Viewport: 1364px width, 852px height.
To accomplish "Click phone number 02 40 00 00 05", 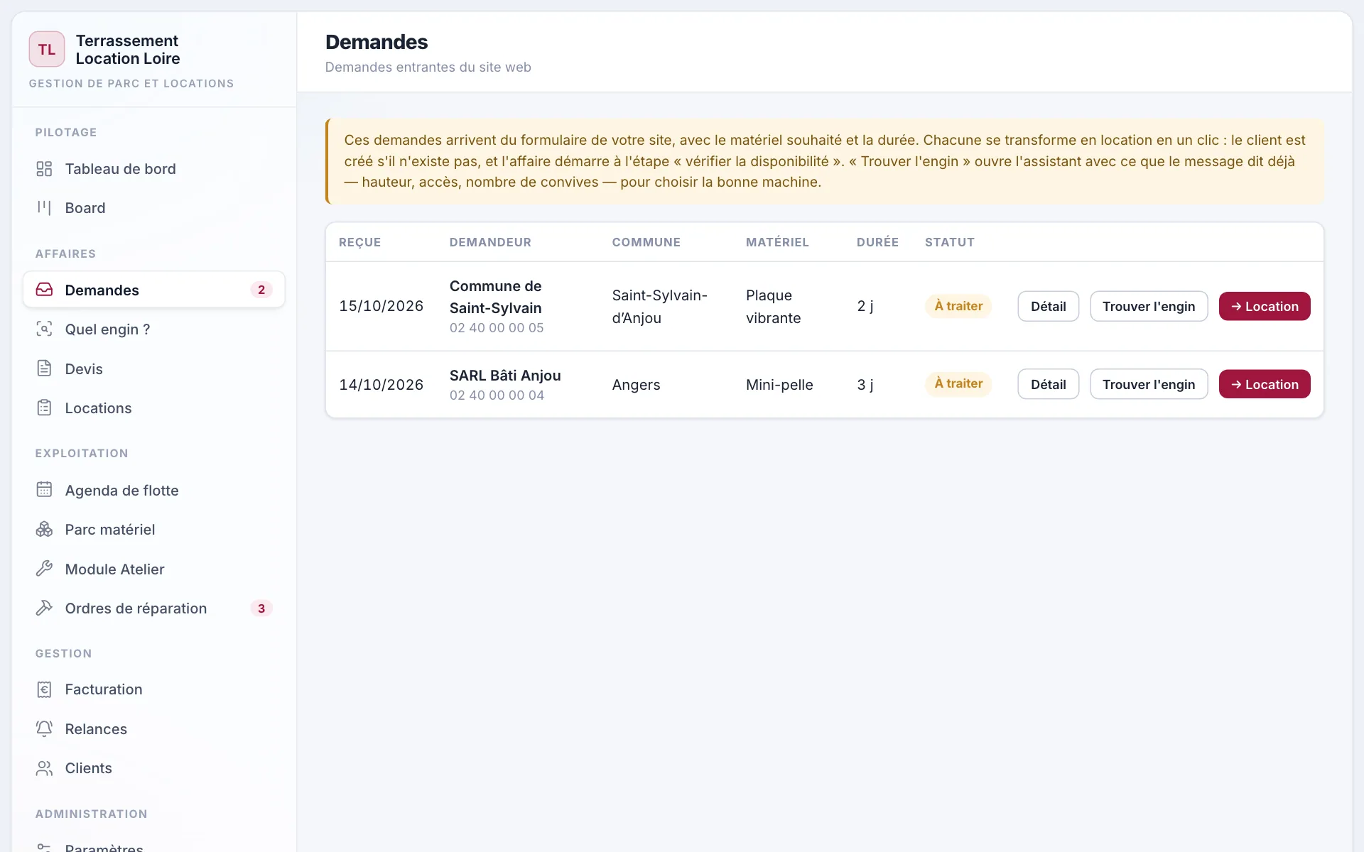I will pyautogui.click(x=497, y=328).
